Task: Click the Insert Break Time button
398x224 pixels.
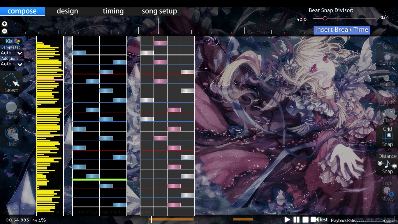Action: [x=342, y=30]
